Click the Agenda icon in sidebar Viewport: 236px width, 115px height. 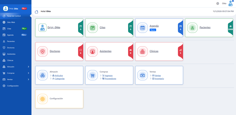pyautogui.click(x=4, y=35)
